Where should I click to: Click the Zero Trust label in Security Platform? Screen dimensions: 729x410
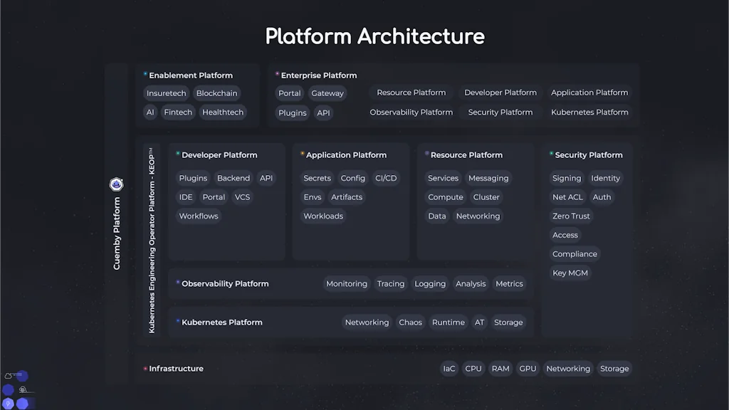[x=570, y=216]
